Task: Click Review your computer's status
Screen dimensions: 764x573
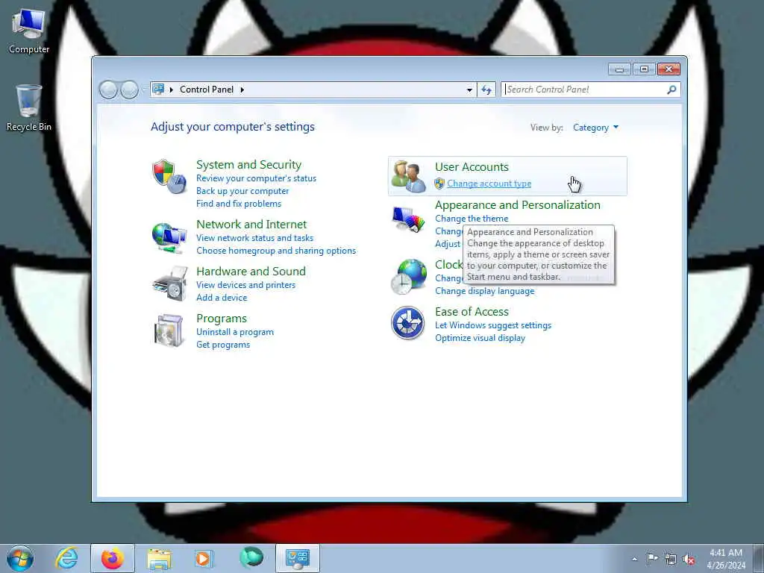Action: click(x=257, y=178)
